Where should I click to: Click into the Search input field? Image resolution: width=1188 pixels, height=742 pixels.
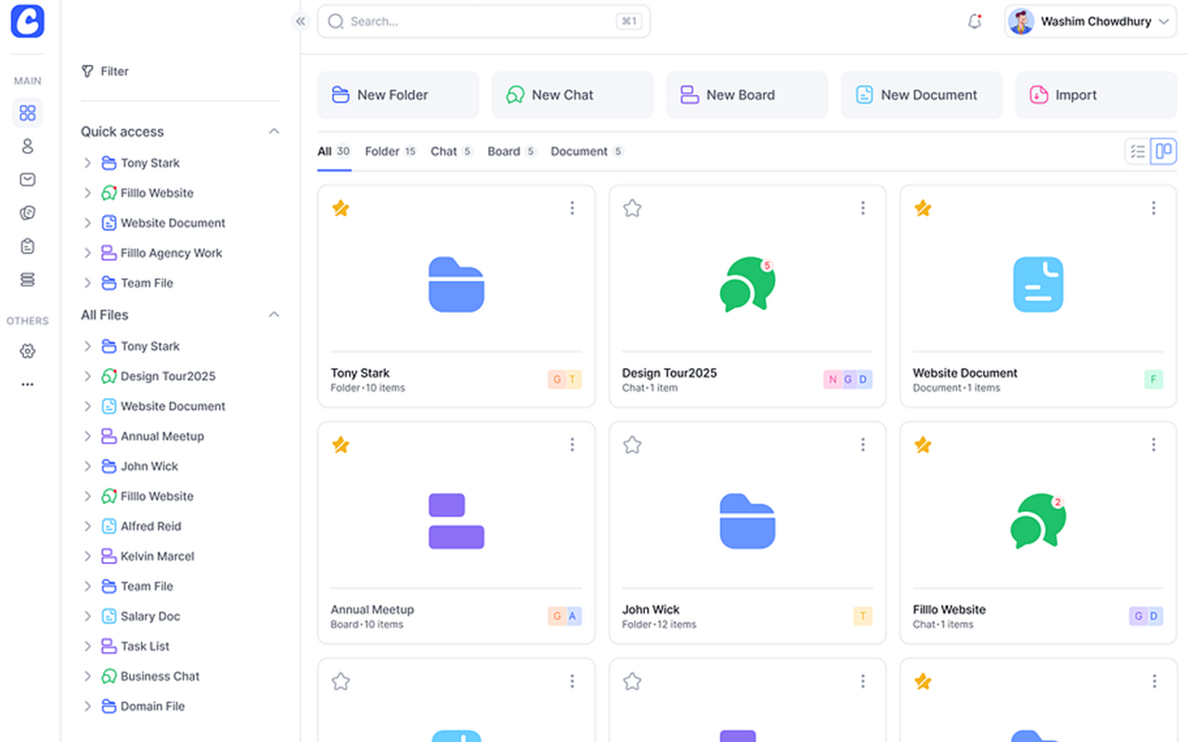(x=478, y=21)
